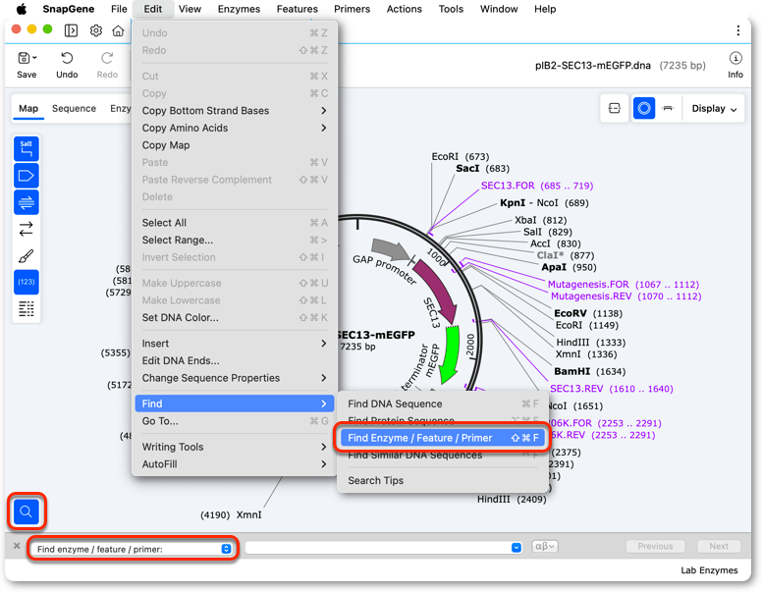
Task: Choose Find Enzyme / Feature / Primer
Action: coord(443,438)
